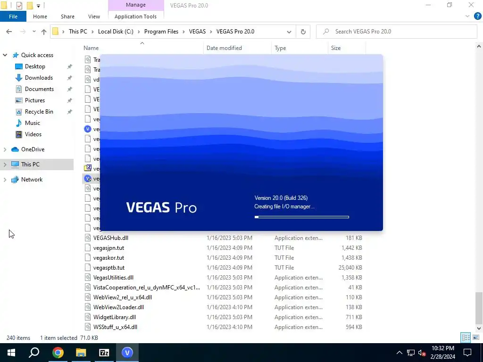Open the View ribbon tab

94,16
